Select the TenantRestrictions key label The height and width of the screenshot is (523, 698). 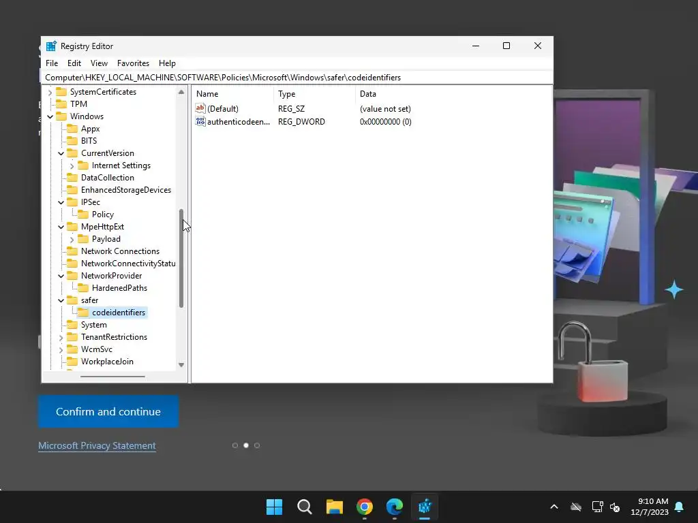[x=114, y=337]
